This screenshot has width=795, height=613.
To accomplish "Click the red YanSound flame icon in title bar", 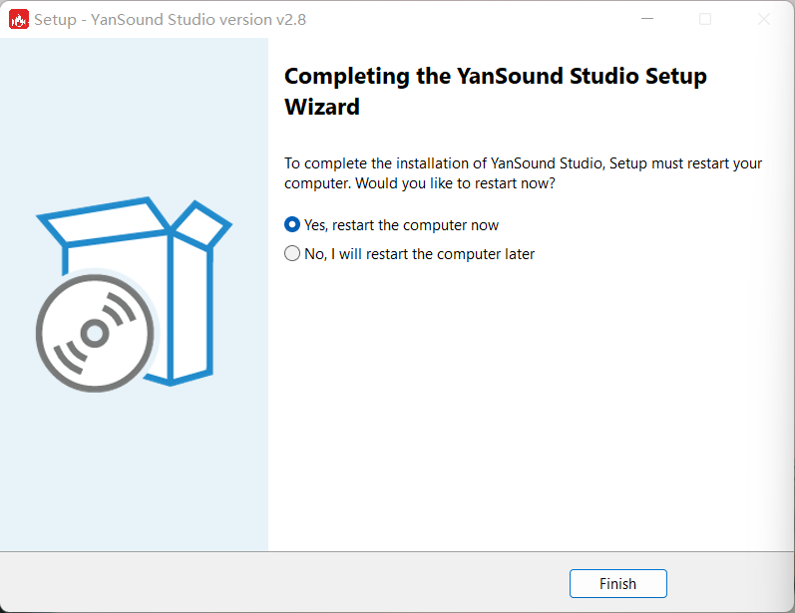I will [19, 20].
